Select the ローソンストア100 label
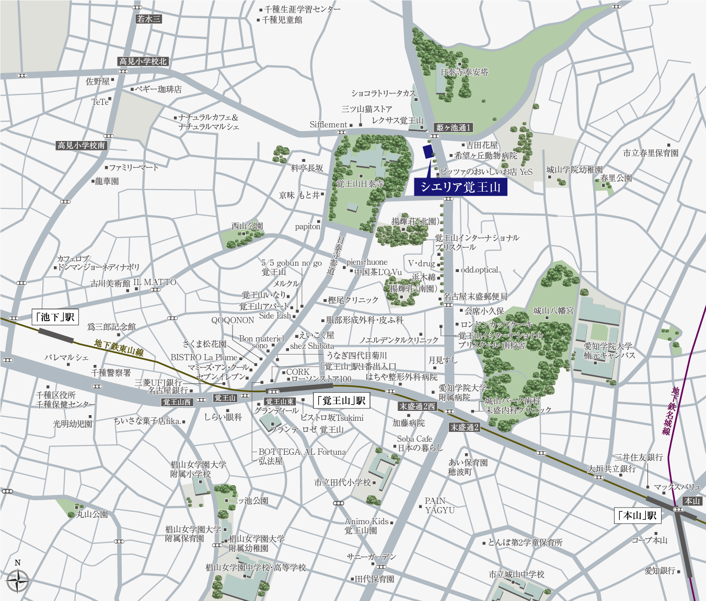The height and width of the screenshot is (601, 706). coord(321,379)
